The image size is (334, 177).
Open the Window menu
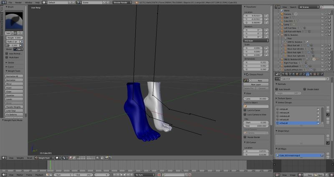[x=28, y=2]
